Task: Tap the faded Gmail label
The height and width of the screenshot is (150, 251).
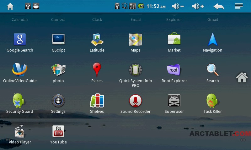Action: 213,20
